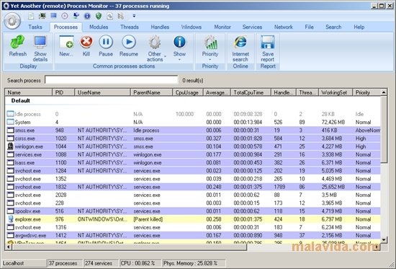Sort by the CpuUsage column header

click(x=188, y=92)
